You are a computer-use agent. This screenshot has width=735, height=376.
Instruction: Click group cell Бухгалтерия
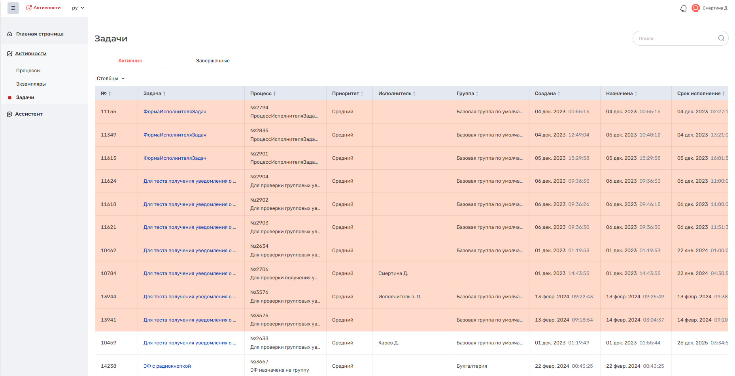pyautogui.click(x=472, y=366)
